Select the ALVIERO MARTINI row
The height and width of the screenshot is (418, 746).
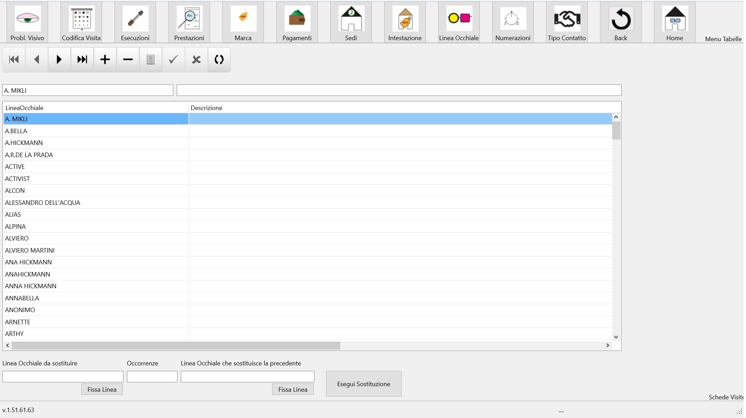click(308, 250)
